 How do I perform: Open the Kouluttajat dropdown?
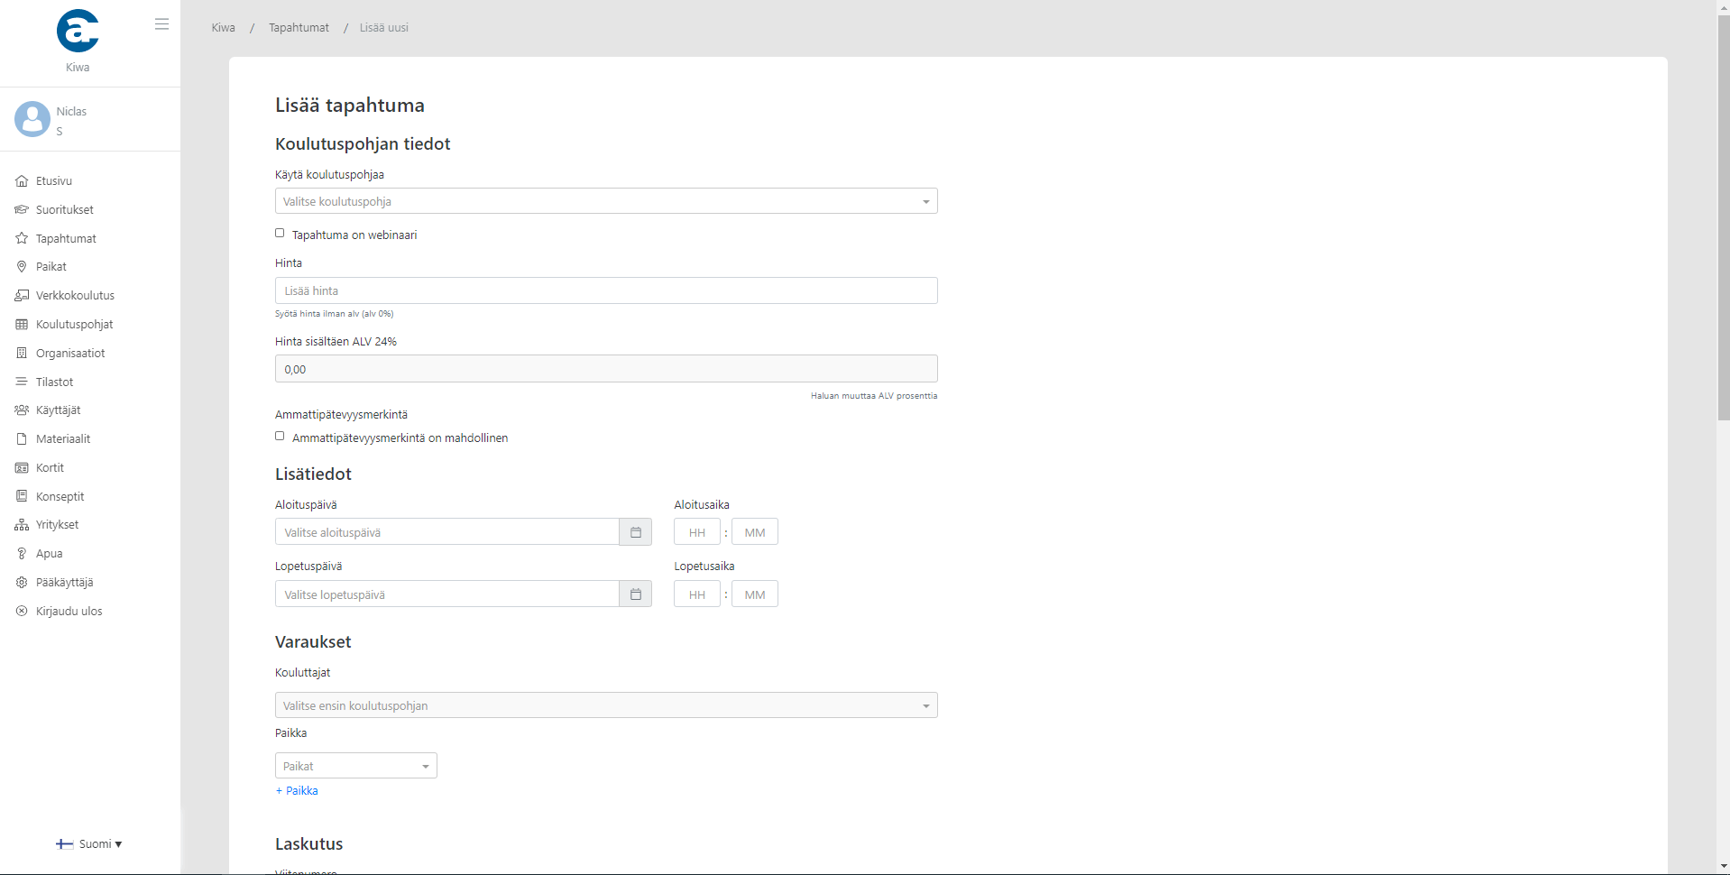pyautogui.click(x=605, y=705)
